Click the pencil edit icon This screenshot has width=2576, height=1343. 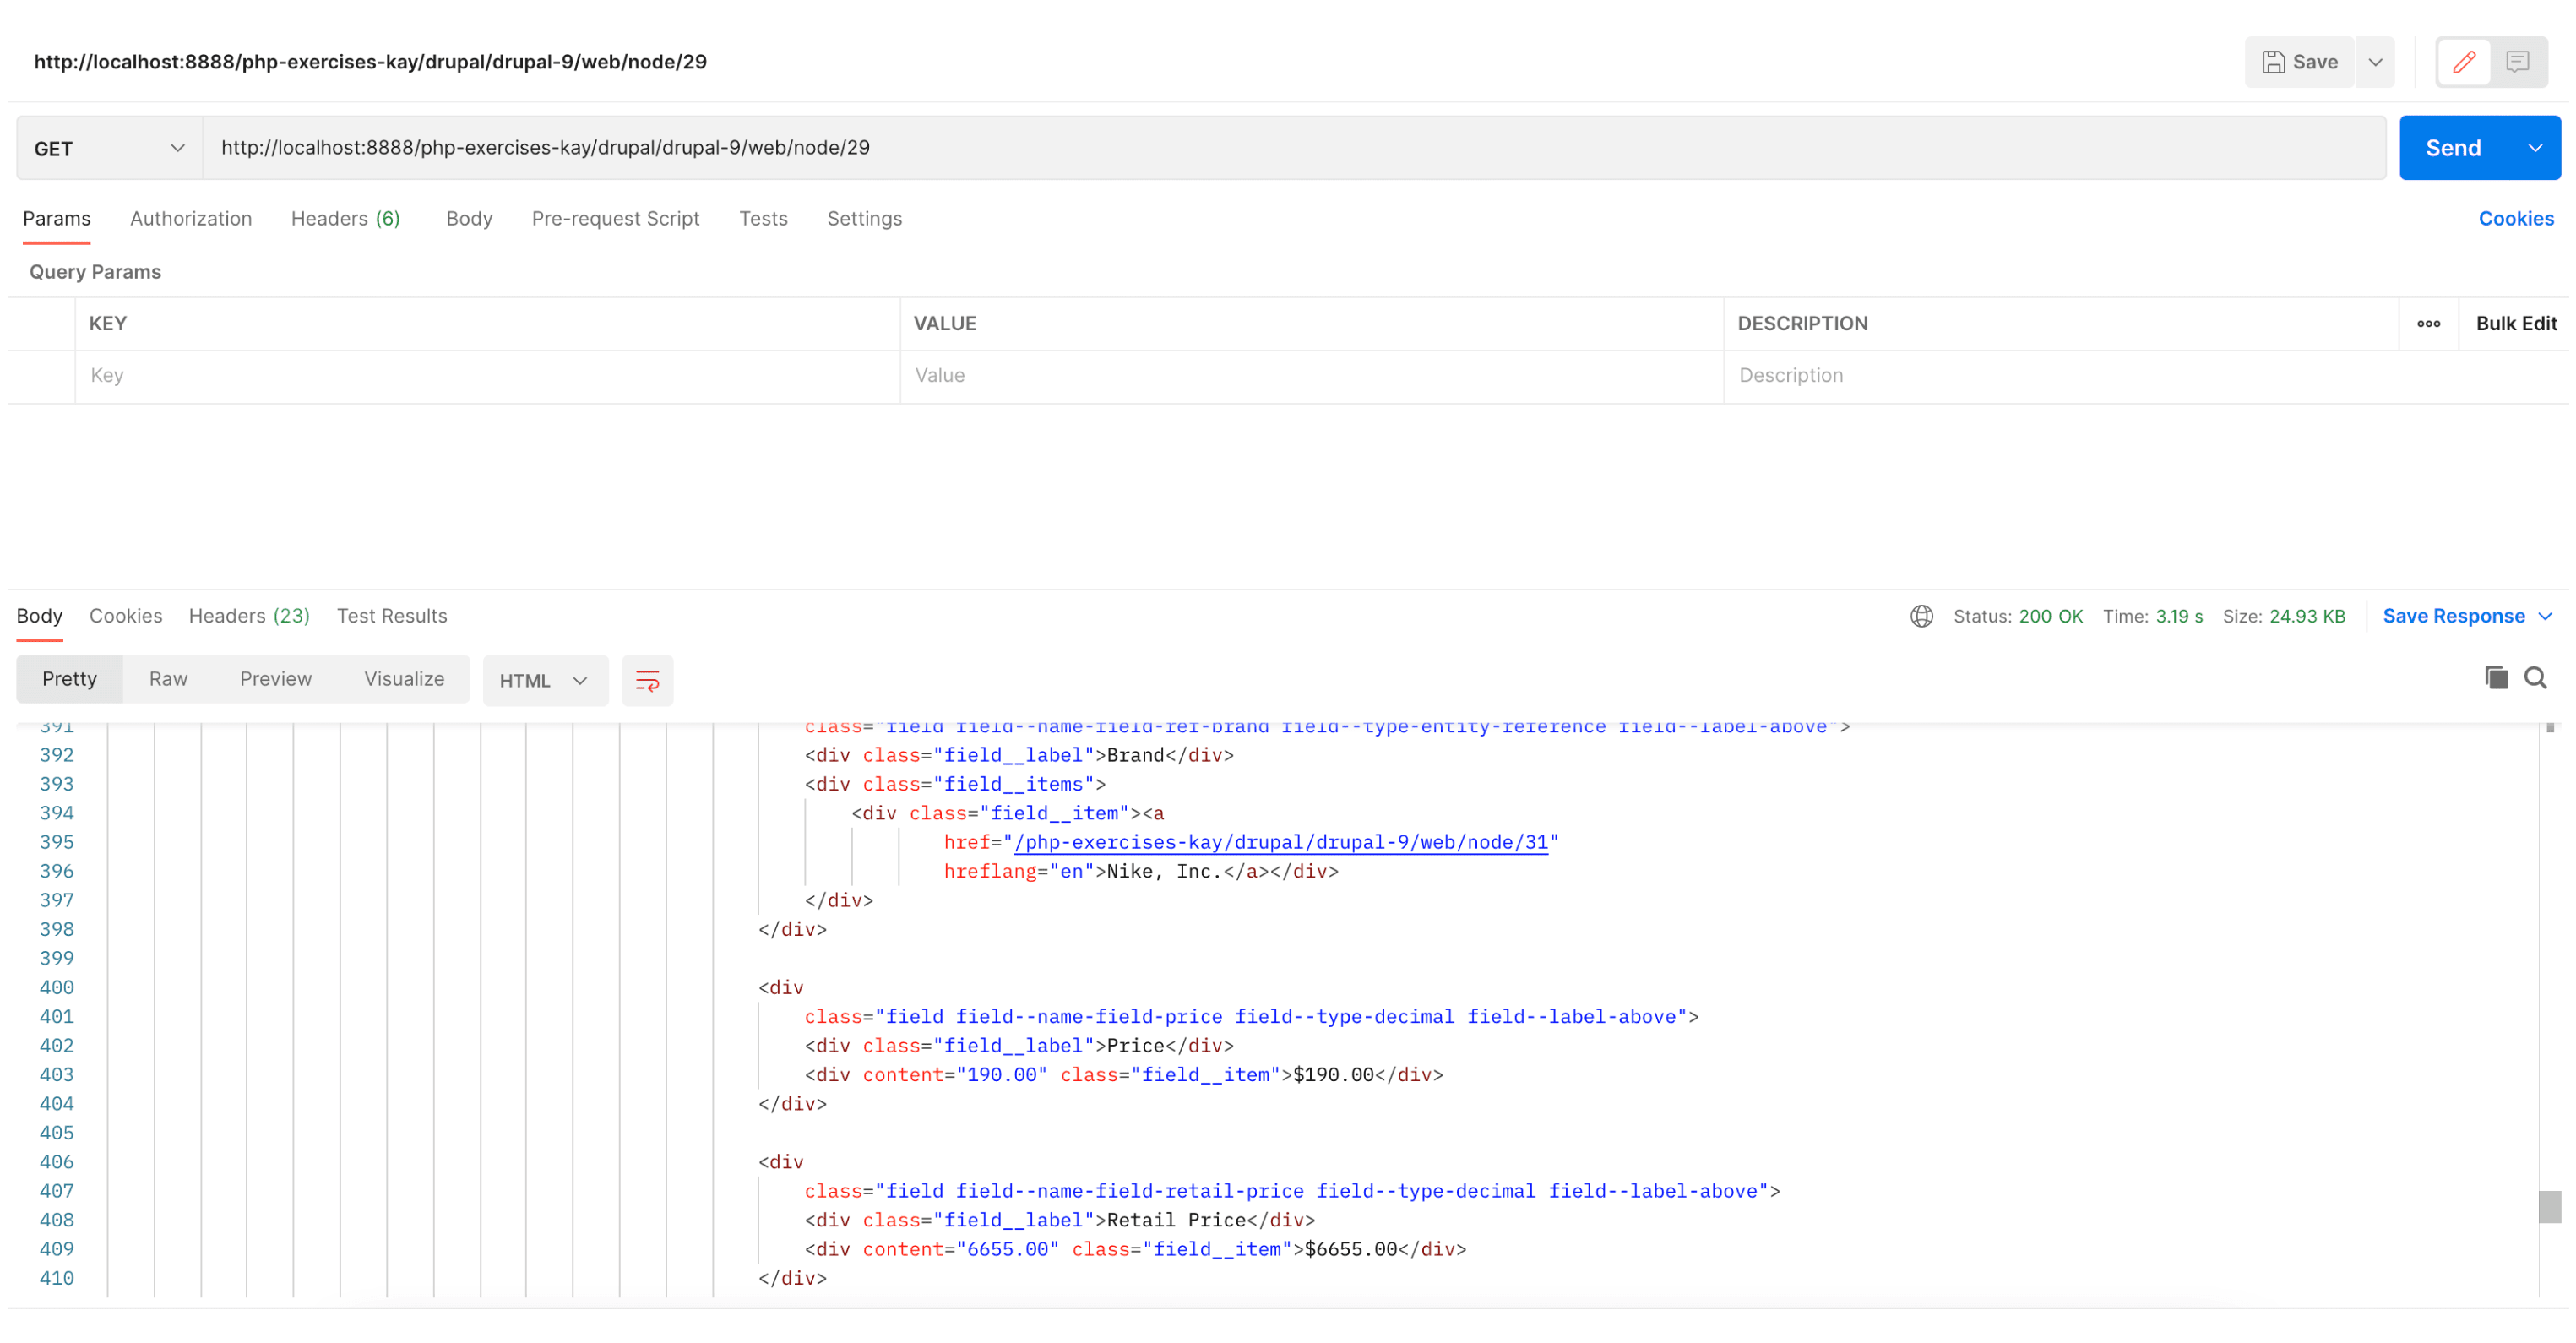tap(2464, 62)
